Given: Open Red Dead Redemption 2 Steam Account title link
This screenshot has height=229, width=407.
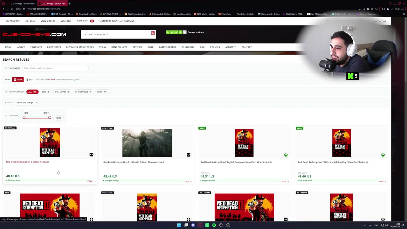Looking at the screenshot, I should pyautogui.click(x=27, y=162).
